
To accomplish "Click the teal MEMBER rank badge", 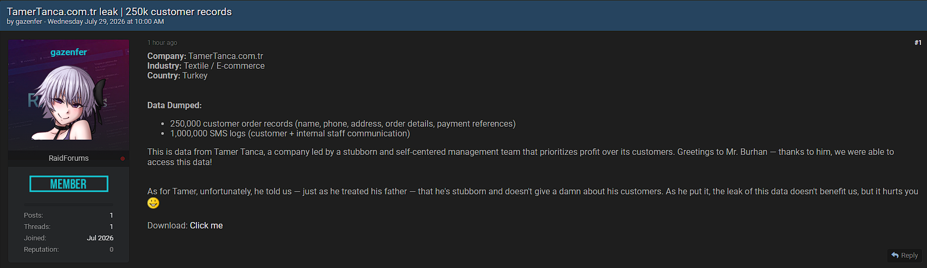I will (x=69, y=184).
